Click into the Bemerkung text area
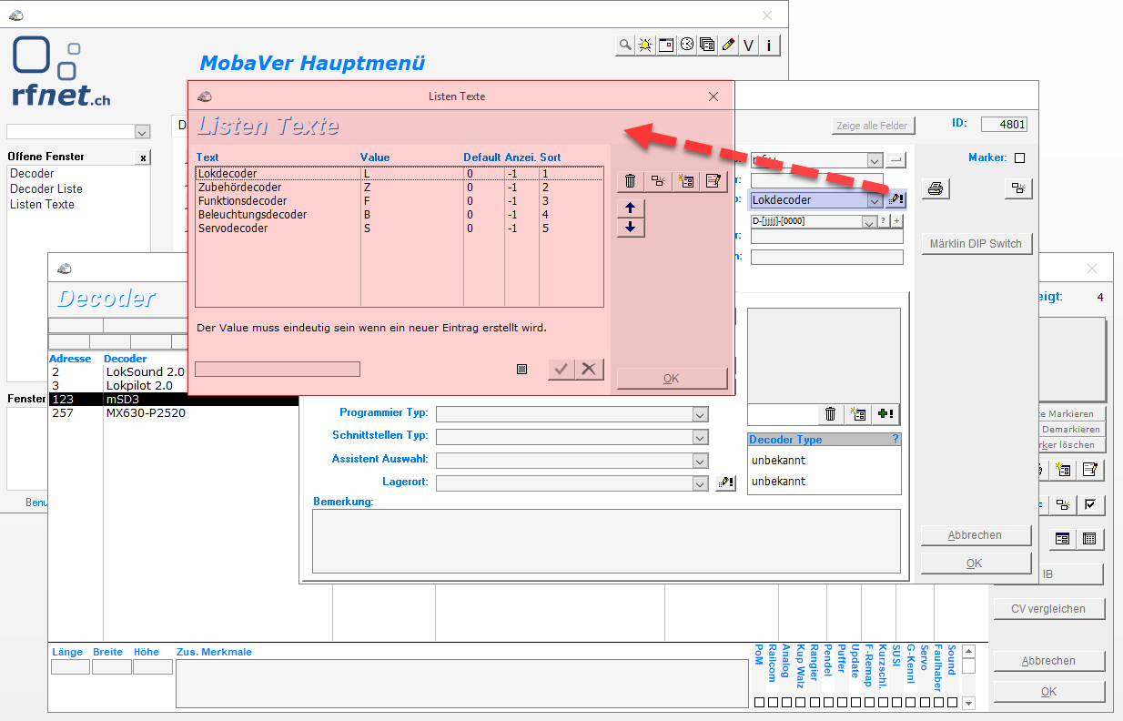Screen dimensions: 1123x721 (606, 541)
